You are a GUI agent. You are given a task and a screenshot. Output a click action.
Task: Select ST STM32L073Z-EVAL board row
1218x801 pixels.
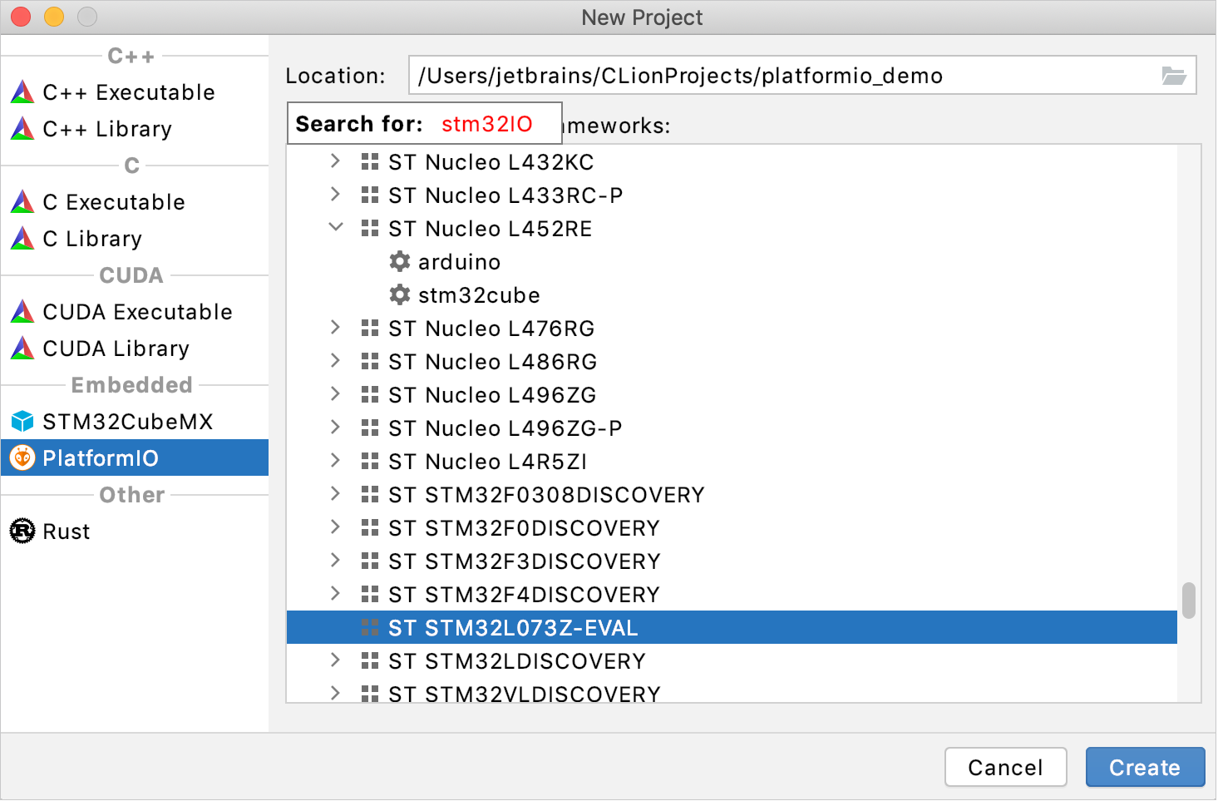(732, 627)
